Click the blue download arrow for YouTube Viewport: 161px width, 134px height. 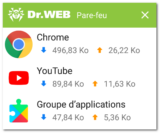click(x=44, y=83)
